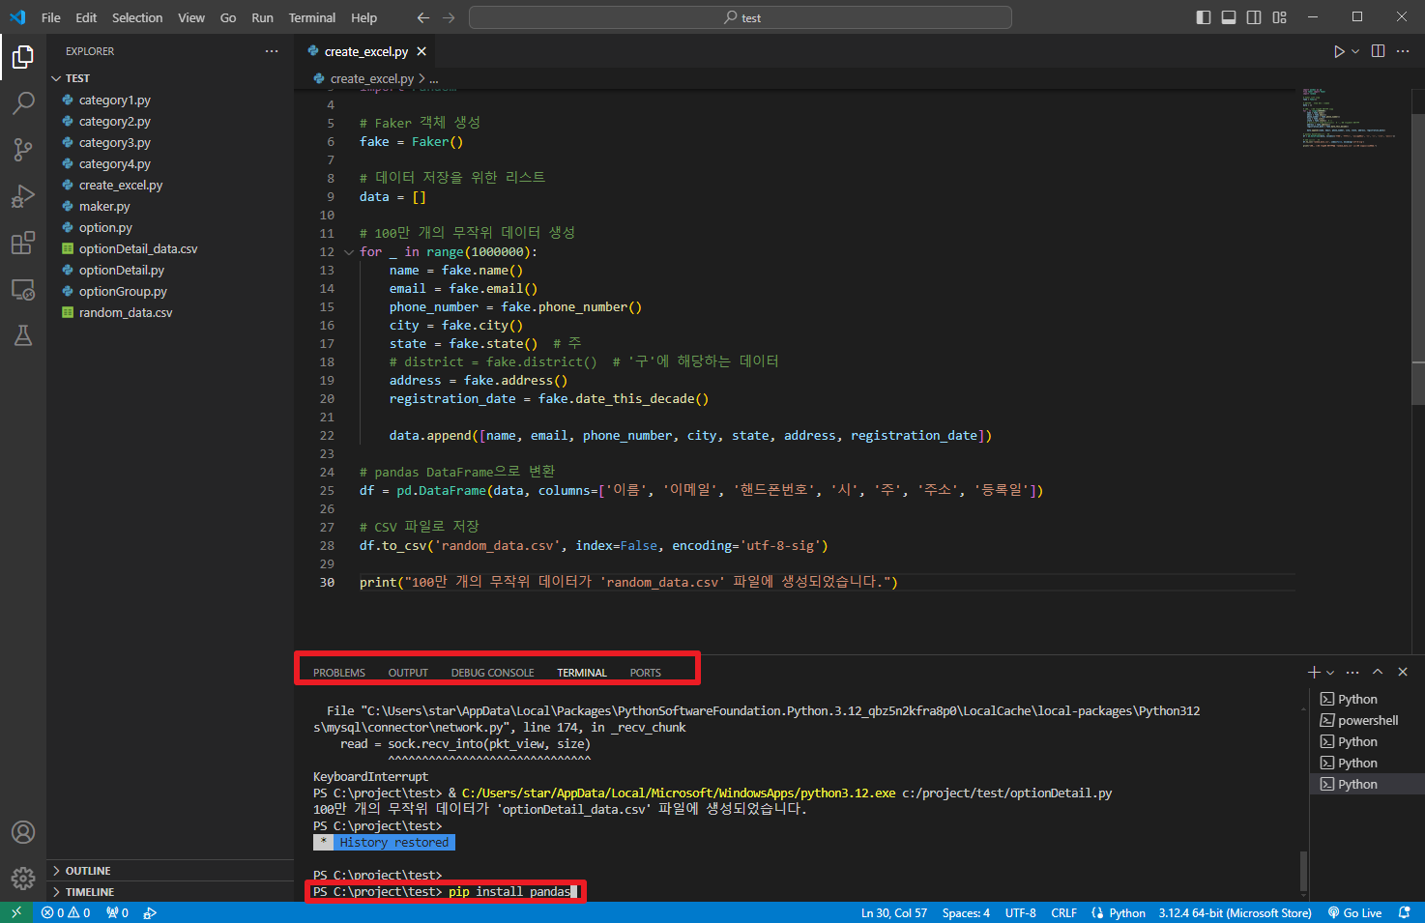Open the Source Control view
The height and width of the screenshot is (923, 1425).
[23, 150]
